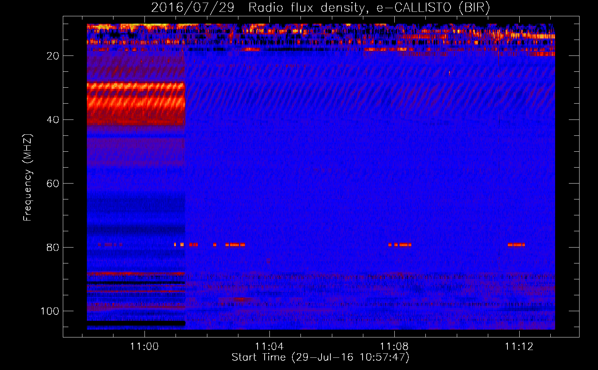This screenshot has height=370, width=598.
Task: Click the date '2016/07/29' in the title
Action: coord(193,8)
